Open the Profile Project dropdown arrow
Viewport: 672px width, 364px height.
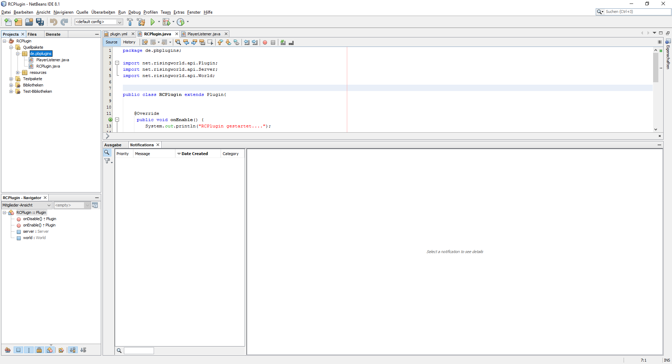[x=188, y=22]
